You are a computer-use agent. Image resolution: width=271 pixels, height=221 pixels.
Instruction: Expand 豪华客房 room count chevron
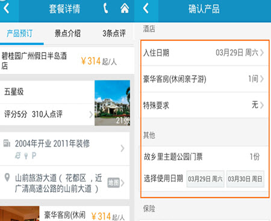261,79
